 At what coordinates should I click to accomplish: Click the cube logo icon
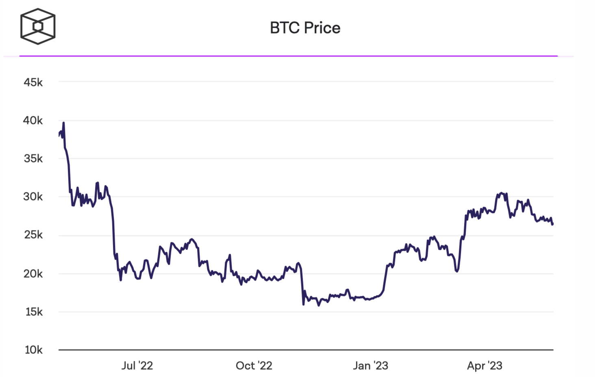tap(38, 26)
